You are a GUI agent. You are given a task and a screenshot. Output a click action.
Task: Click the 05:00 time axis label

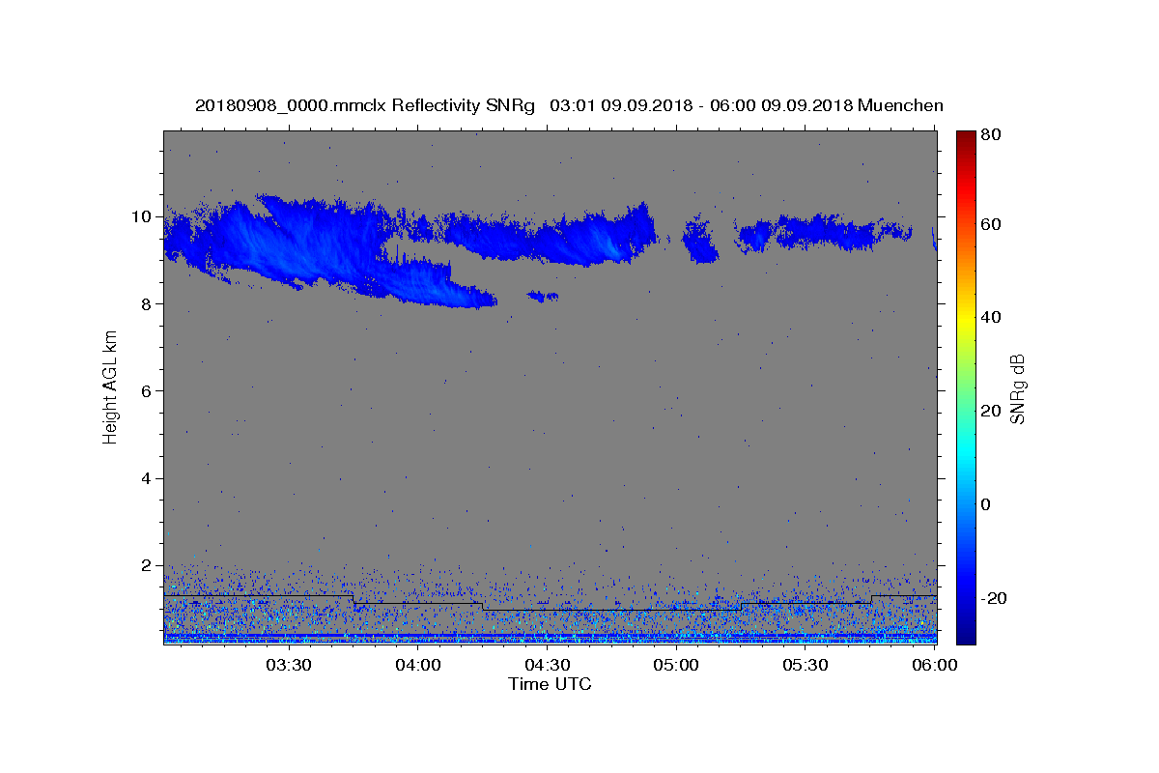676,665
